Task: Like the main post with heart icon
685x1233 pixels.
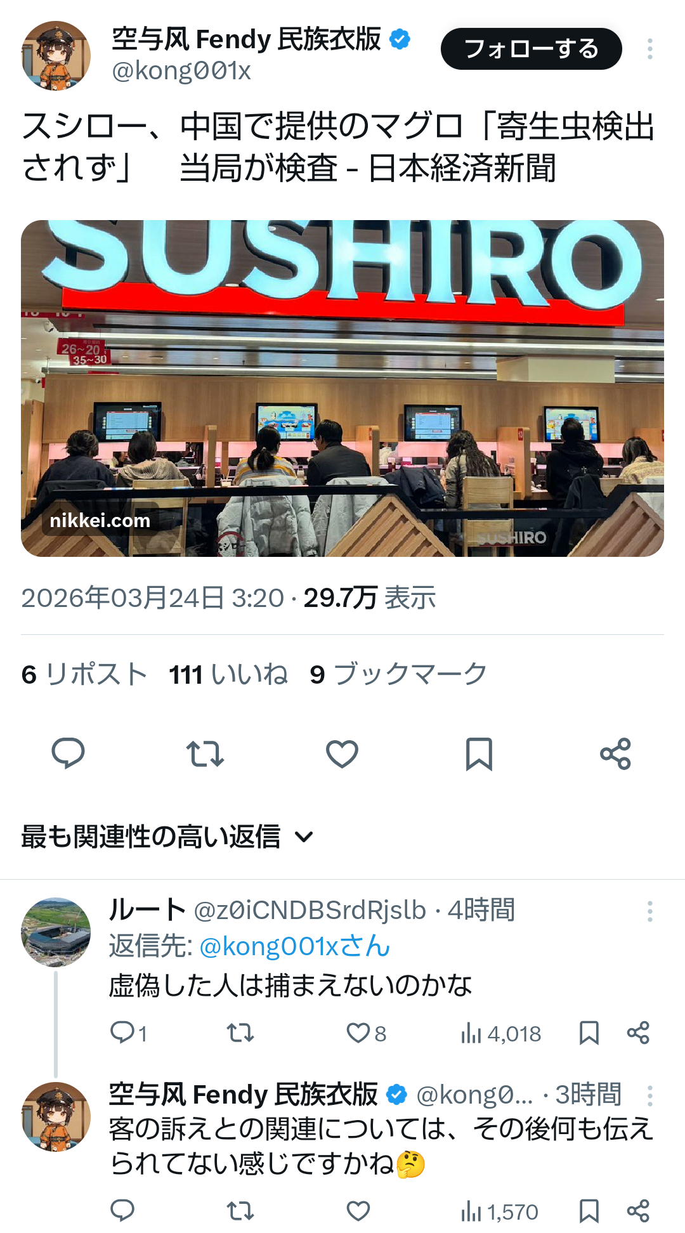Action: (x=342, y=753)
